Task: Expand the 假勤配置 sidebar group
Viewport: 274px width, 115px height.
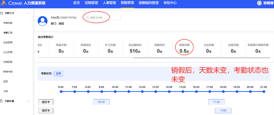Action: [28, 101]
